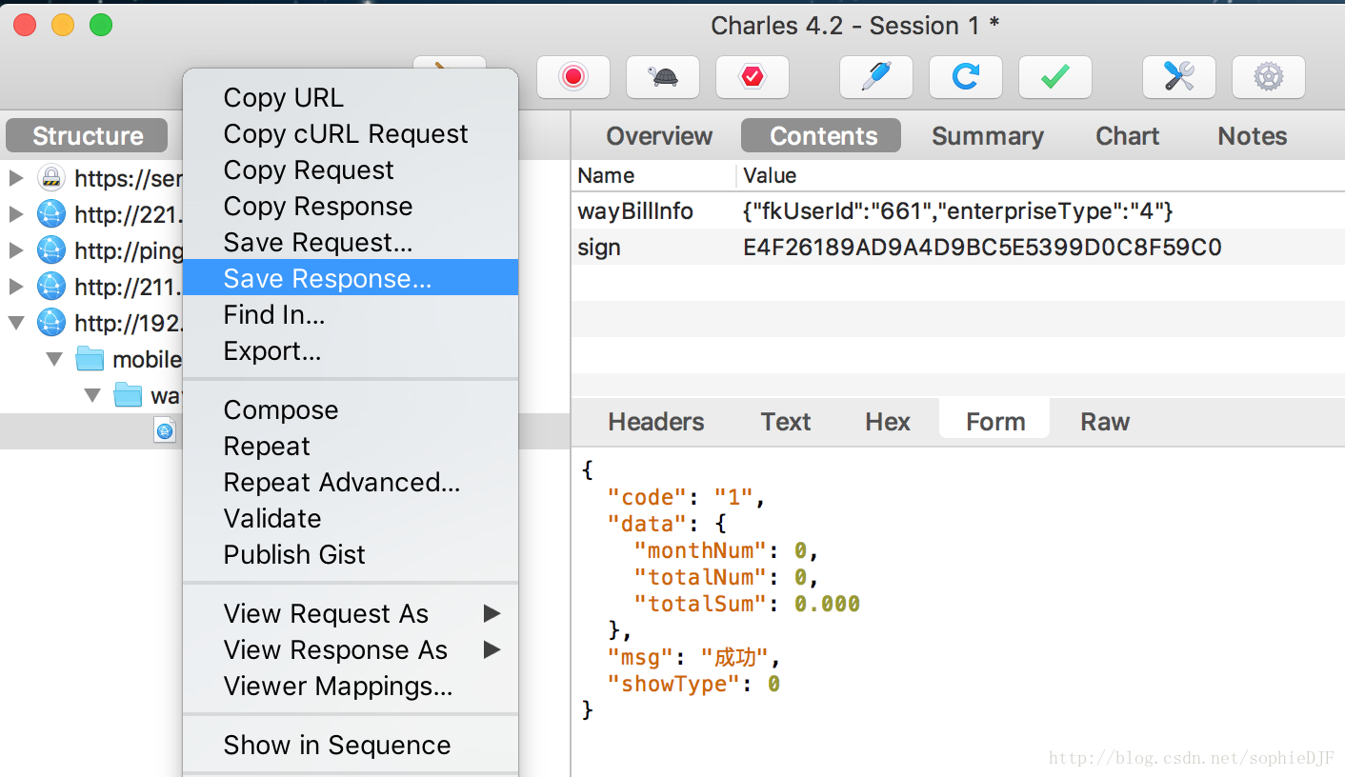Image resolution: width=1345 pixels, height=777 pixels.
Task: Collapse the http://192 tree node
Action: pyautogui.click(x=16, y=323)
